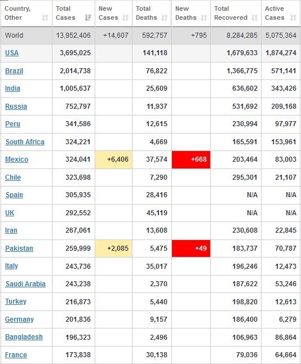Click Total Deaths sort arrows

(165, 17)
